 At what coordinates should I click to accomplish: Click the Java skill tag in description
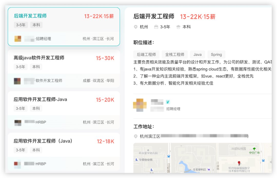tap(197, 55)
